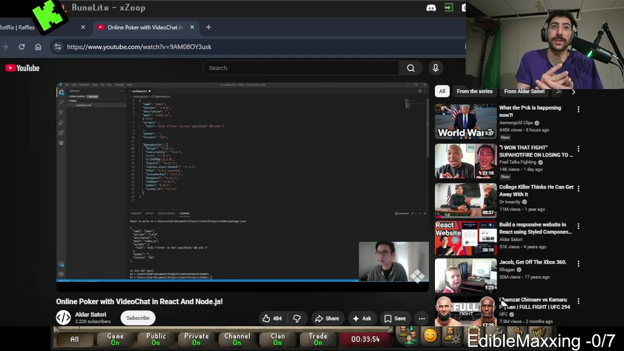Select the From Aldar Satori chip
624x351 pixels.
[524, 91]
